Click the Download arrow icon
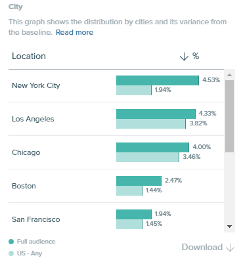241x262 pixels. 230,248
